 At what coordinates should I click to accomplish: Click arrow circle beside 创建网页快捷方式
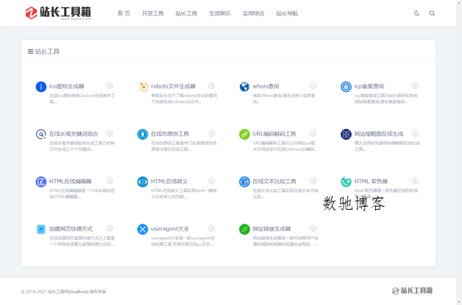coord(109,228)
